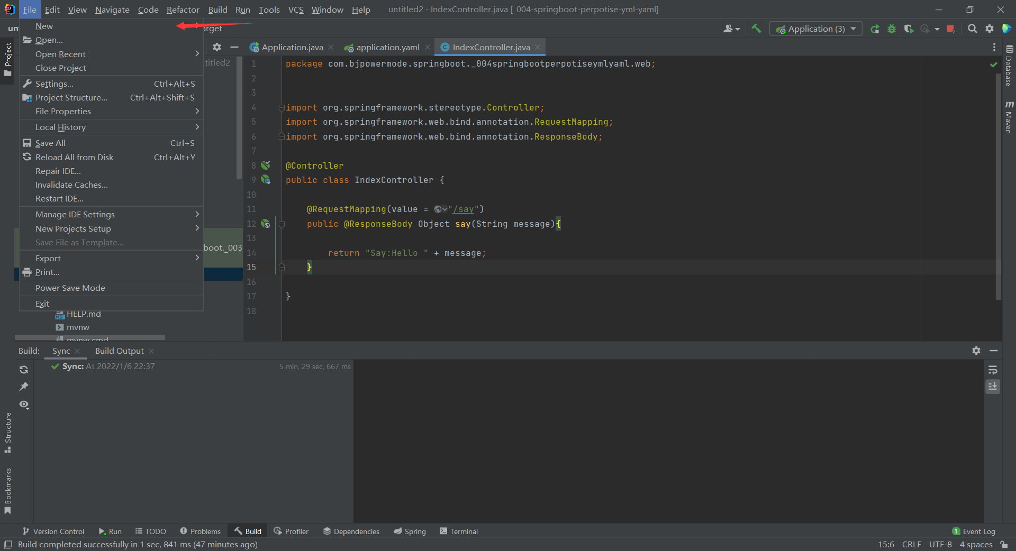Stop the running application with red square
The image size is (1016, 551).
(950, 29)
